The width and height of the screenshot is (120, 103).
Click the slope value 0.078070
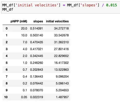[36, 90]
